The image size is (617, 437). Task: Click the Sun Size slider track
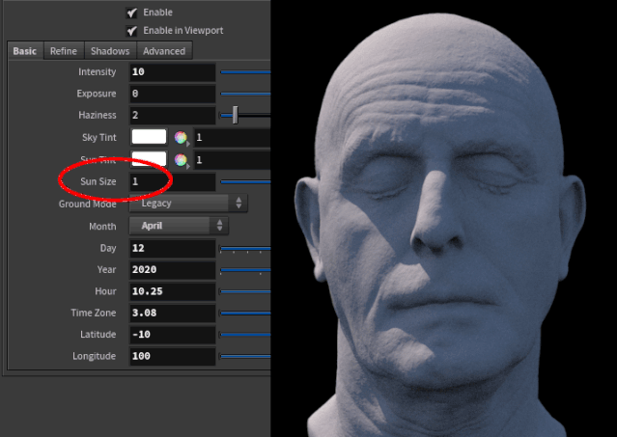[x=245, y=181]
